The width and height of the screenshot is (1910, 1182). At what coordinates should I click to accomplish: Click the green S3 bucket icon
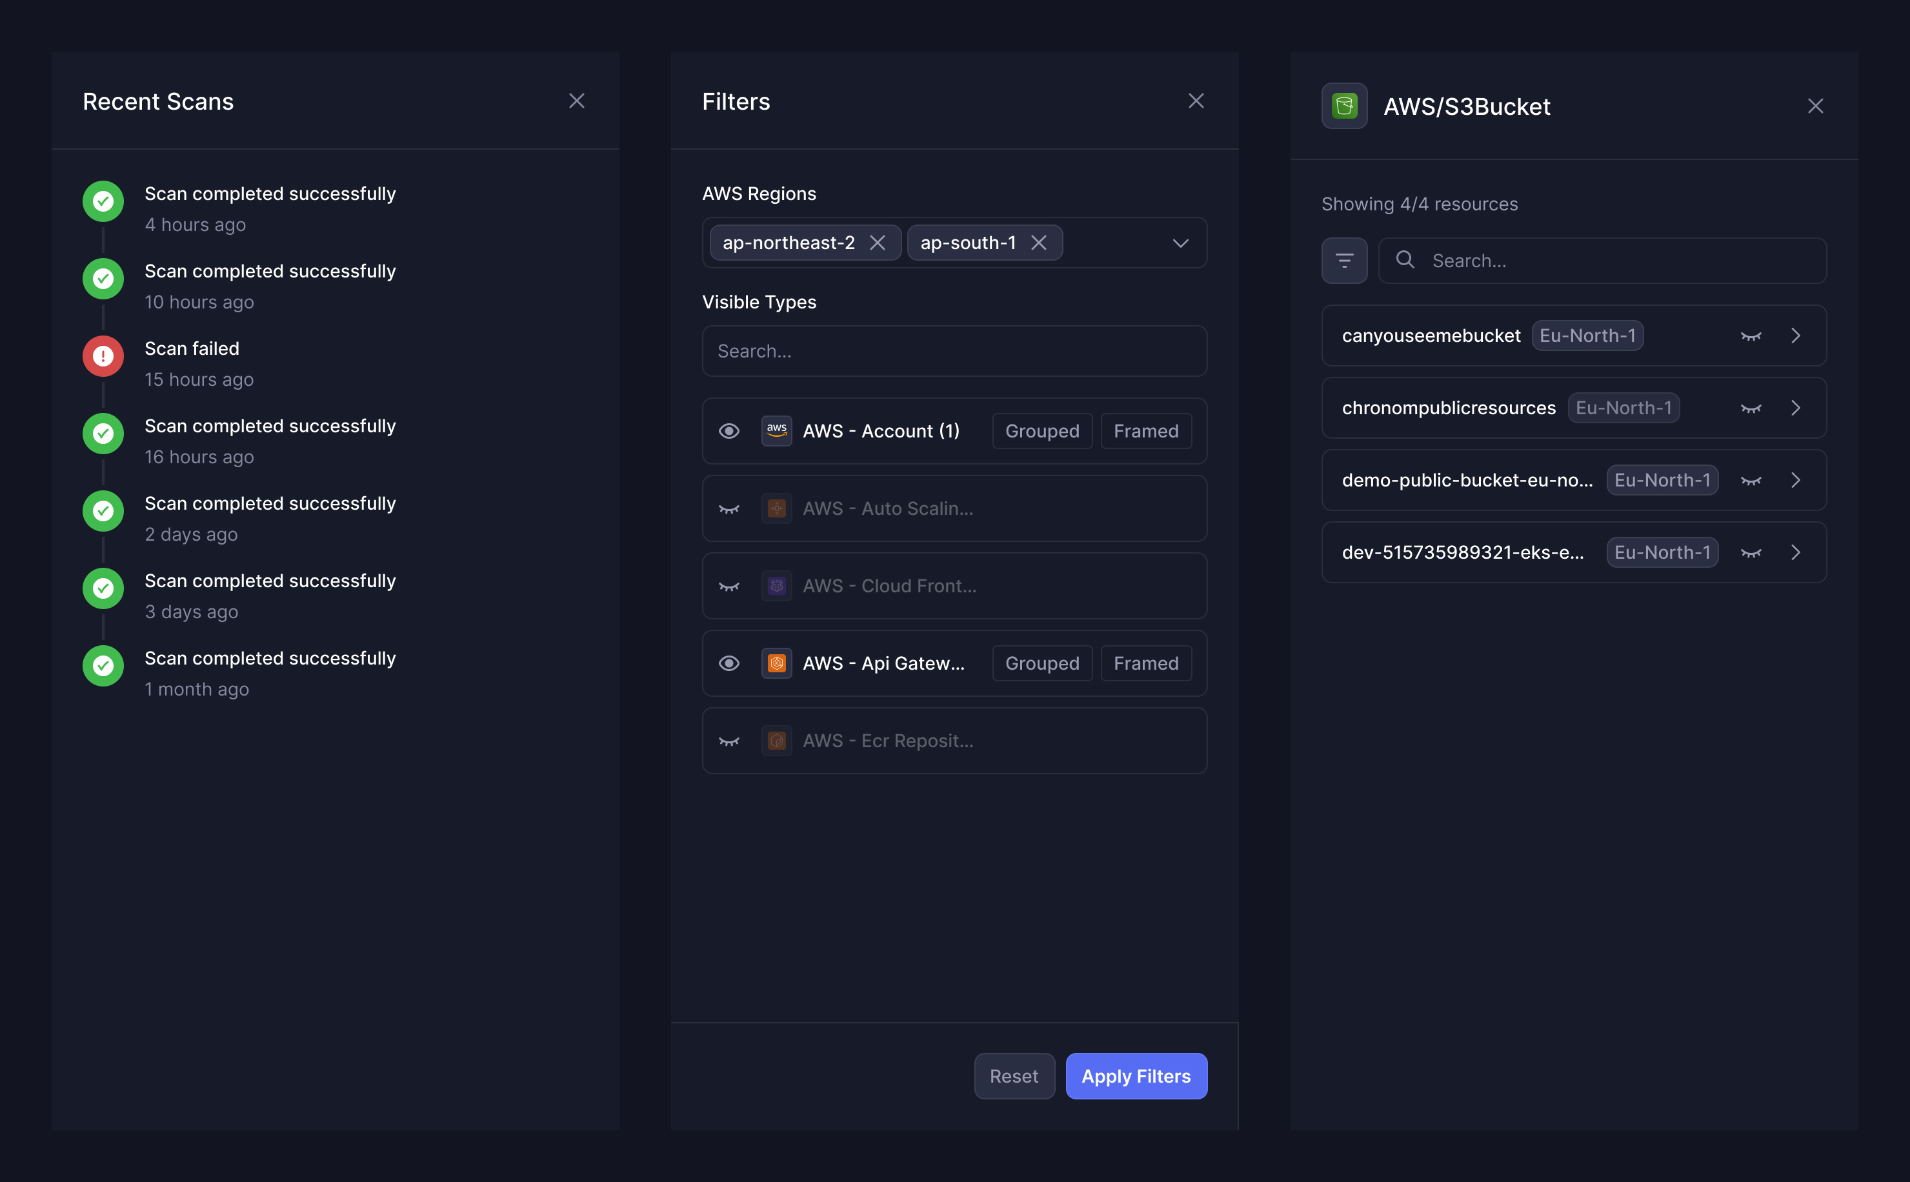point(1344,106)
